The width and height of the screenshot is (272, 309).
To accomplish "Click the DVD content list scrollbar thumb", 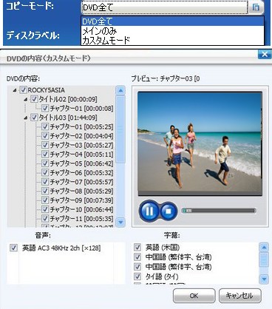I will 120,129.
